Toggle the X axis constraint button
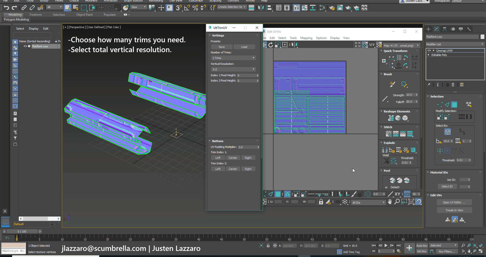 447,151
